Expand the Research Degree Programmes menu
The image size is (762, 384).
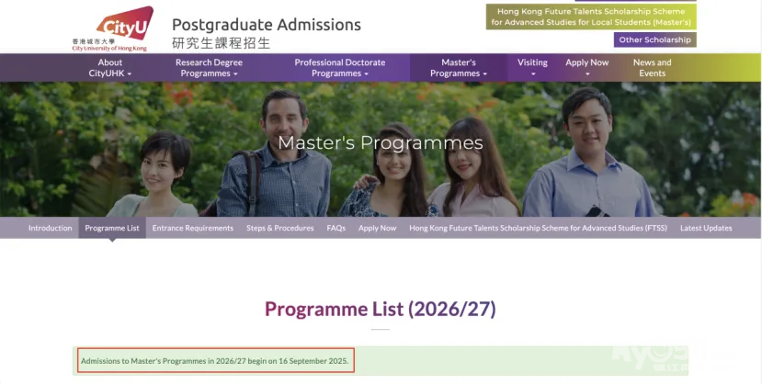tap(209, 68)
